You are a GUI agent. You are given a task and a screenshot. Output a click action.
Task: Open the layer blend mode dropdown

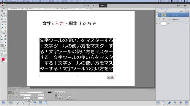pyautogui.click(x=161, y=11)
